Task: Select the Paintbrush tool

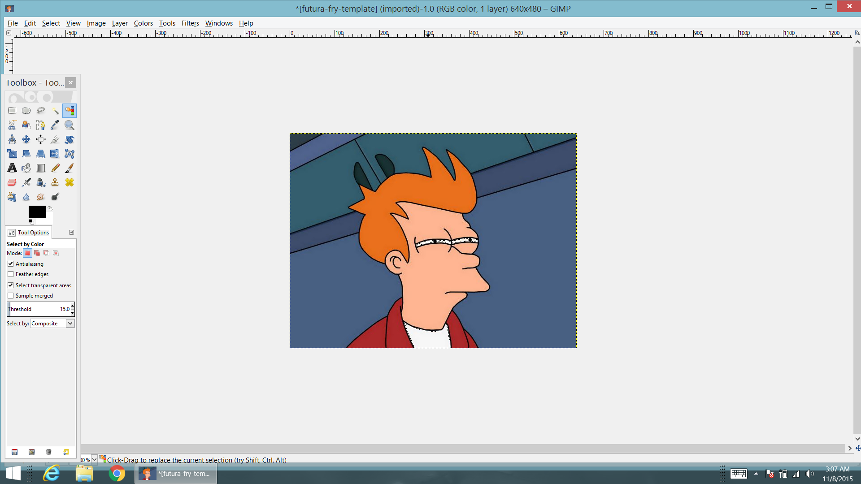Action: pos(70,168)
